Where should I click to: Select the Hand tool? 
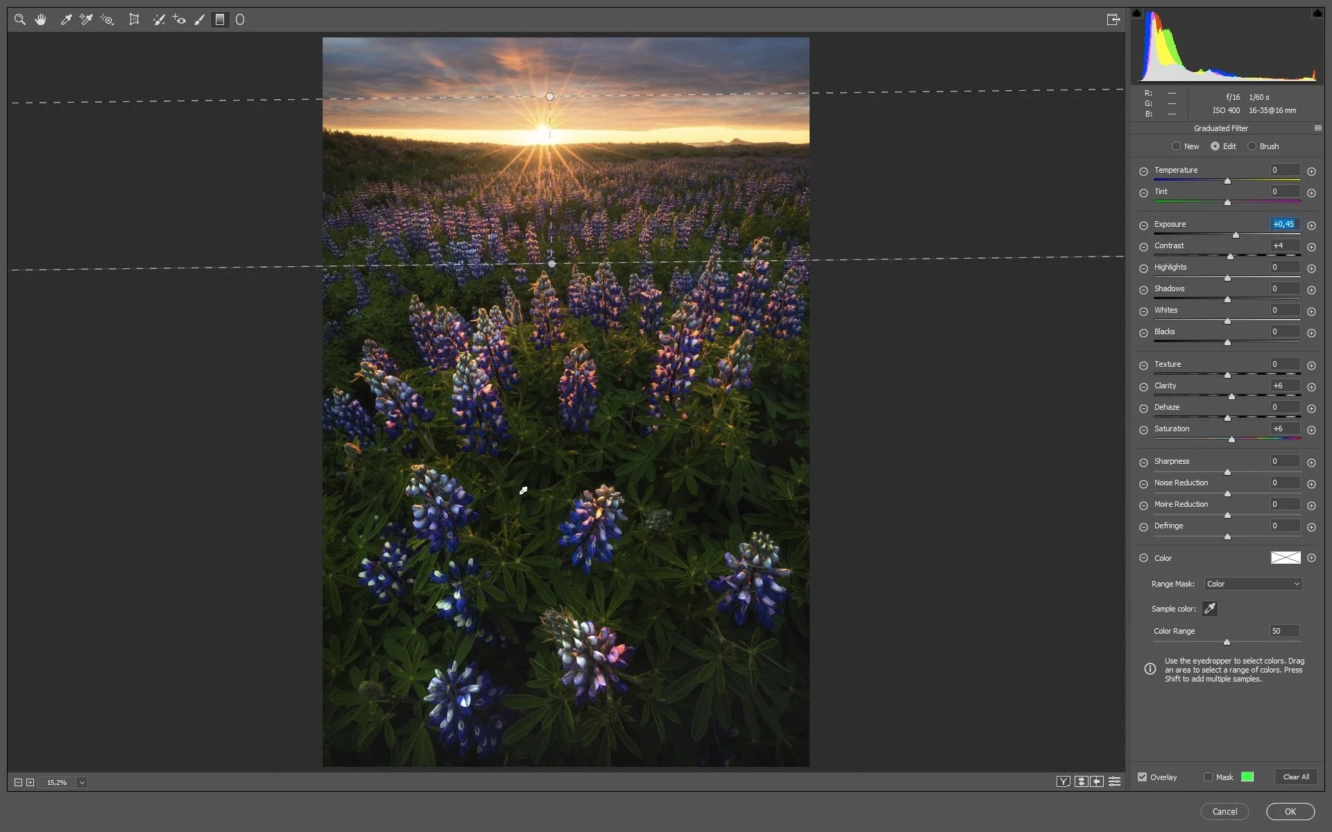41,19
